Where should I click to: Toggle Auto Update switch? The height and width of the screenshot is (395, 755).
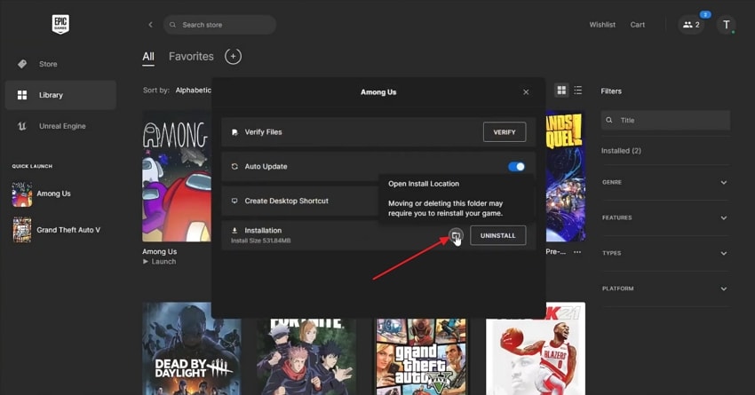click(516, 167)
